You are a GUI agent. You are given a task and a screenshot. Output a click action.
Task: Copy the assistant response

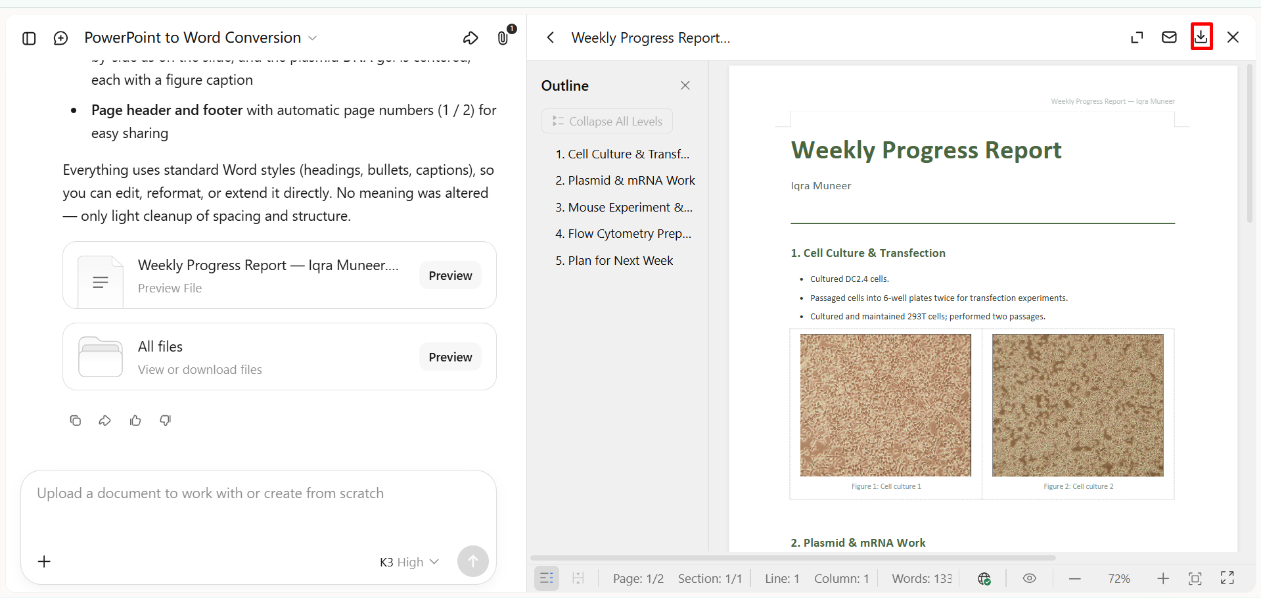76,421
